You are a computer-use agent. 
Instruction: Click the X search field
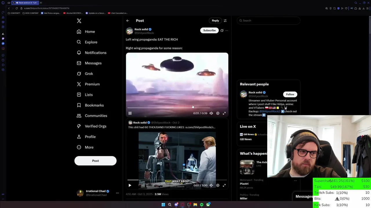coord(268,21)
